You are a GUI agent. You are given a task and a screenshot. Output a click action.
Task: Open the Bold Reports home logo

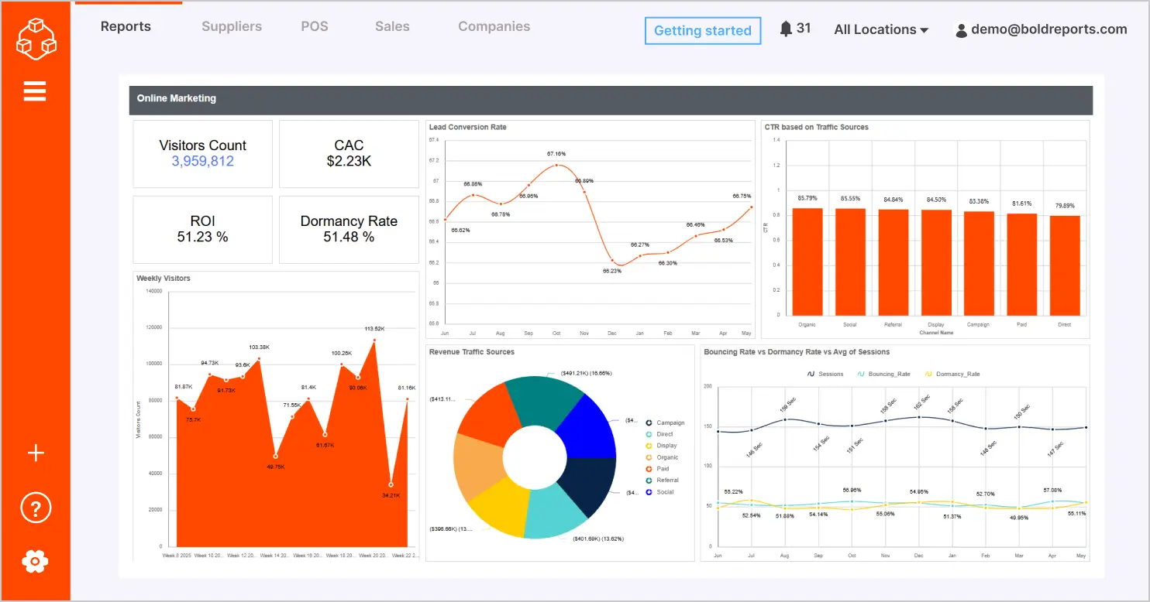(x=36, y=38)
